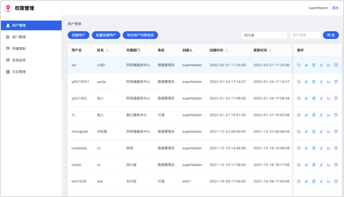Click the pencil edit icon for user cctest
The width and height of the screenshot is (344, 197).
pos(321,165)
